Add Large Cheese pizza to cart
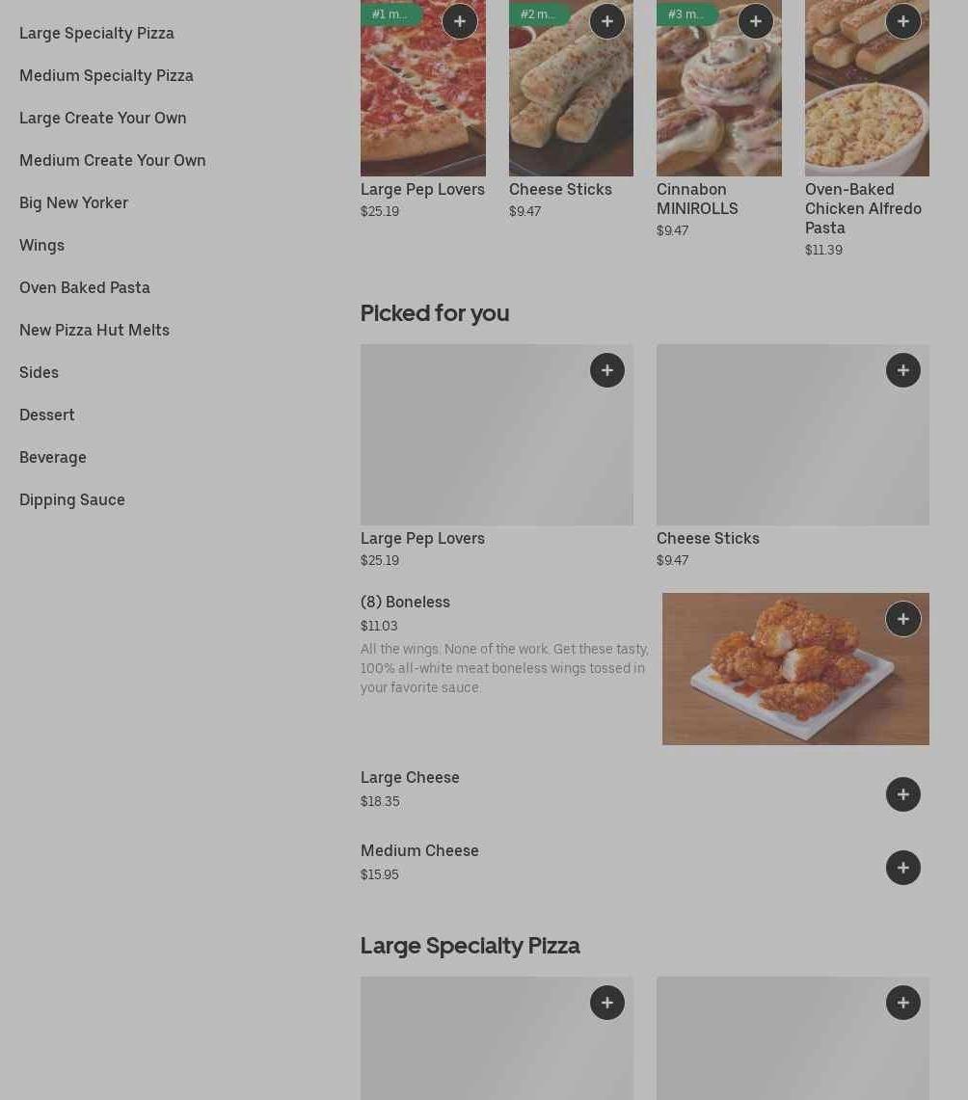This screenshot has width=968, height=1100. 902,794
